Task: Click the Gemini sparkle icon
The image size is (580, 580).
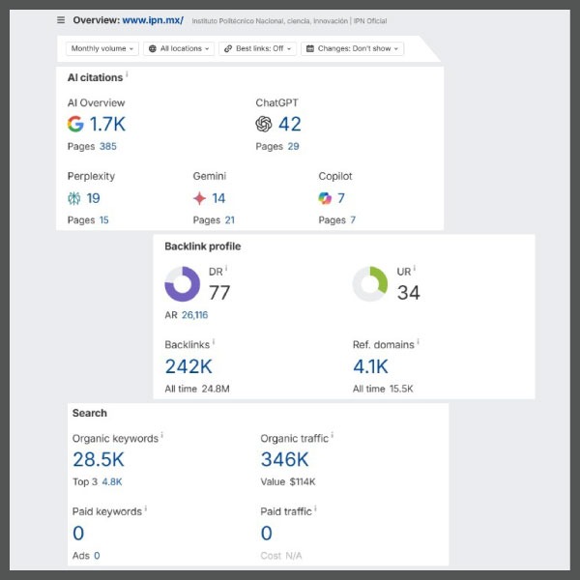Action: [x=199, y=198]
